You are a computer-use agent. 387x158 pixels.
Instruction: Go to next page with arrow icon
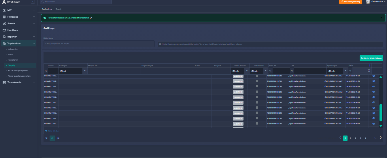pyautogui.click(x=381, y=138)
